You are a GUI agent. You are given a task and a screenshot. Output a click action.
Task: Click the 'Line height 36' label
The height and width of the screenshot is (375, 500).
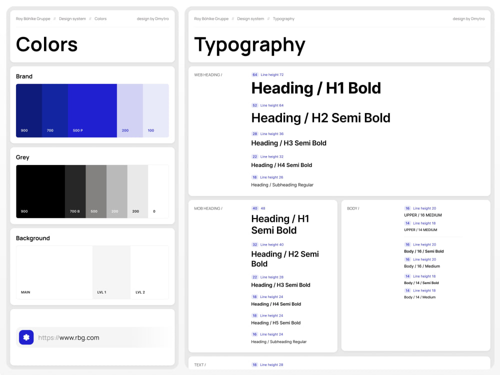pyautogui.click(x=271, y=133)
